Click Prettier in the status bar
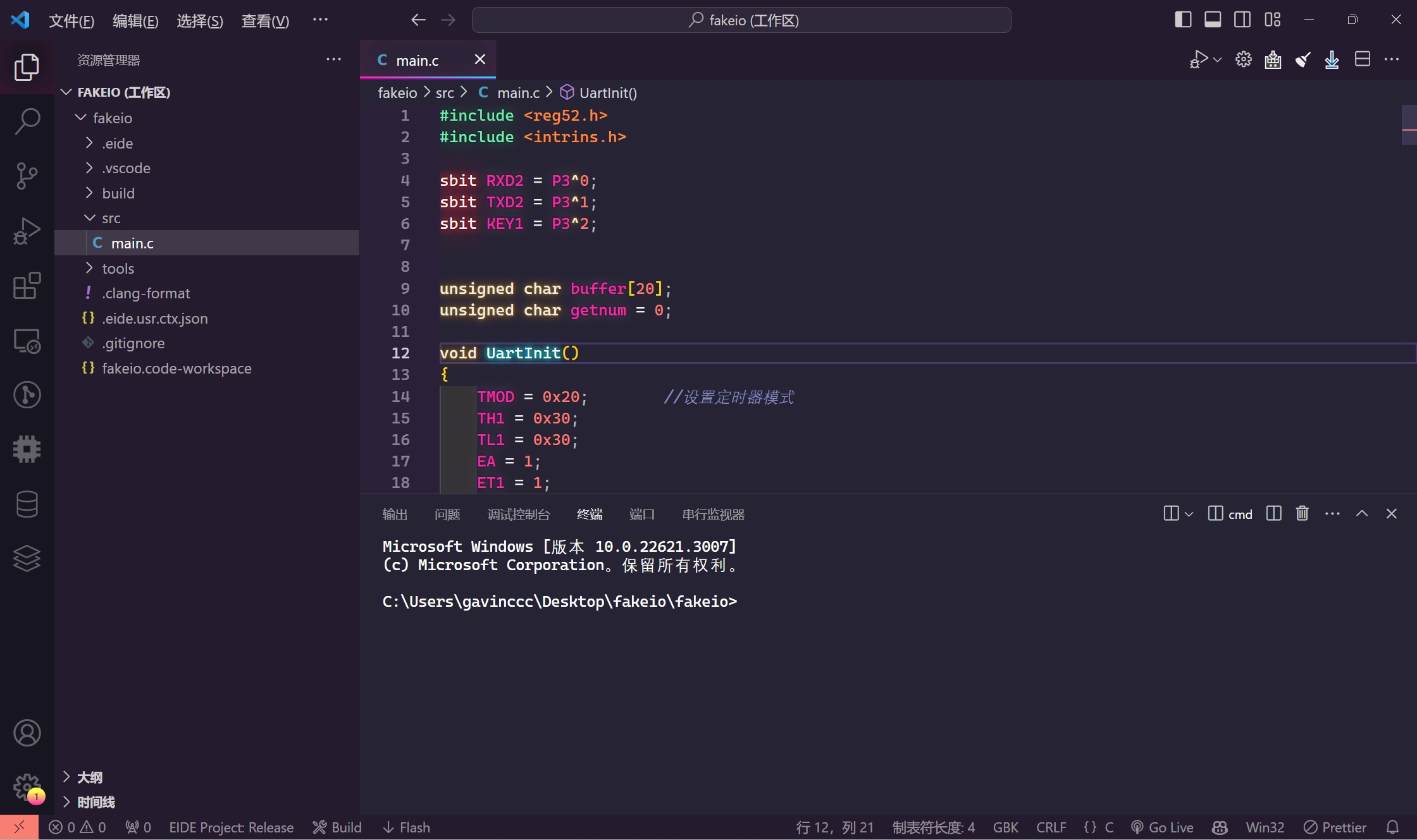 [x=1335, y=827]
